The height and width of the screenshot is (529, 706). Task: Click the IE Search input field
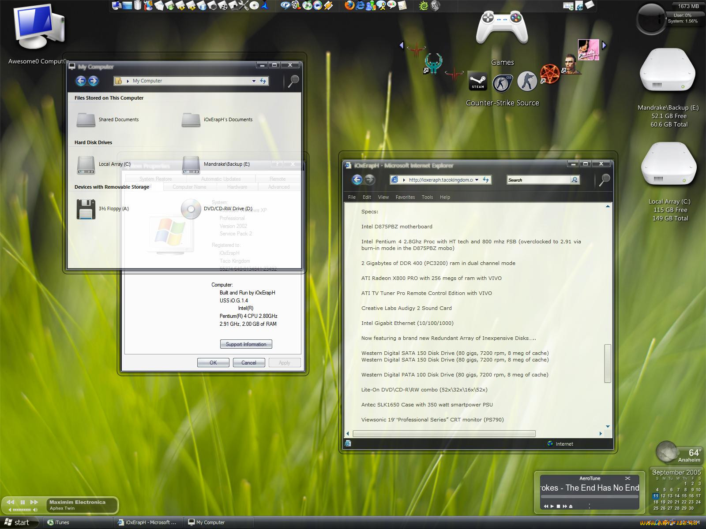538,180
